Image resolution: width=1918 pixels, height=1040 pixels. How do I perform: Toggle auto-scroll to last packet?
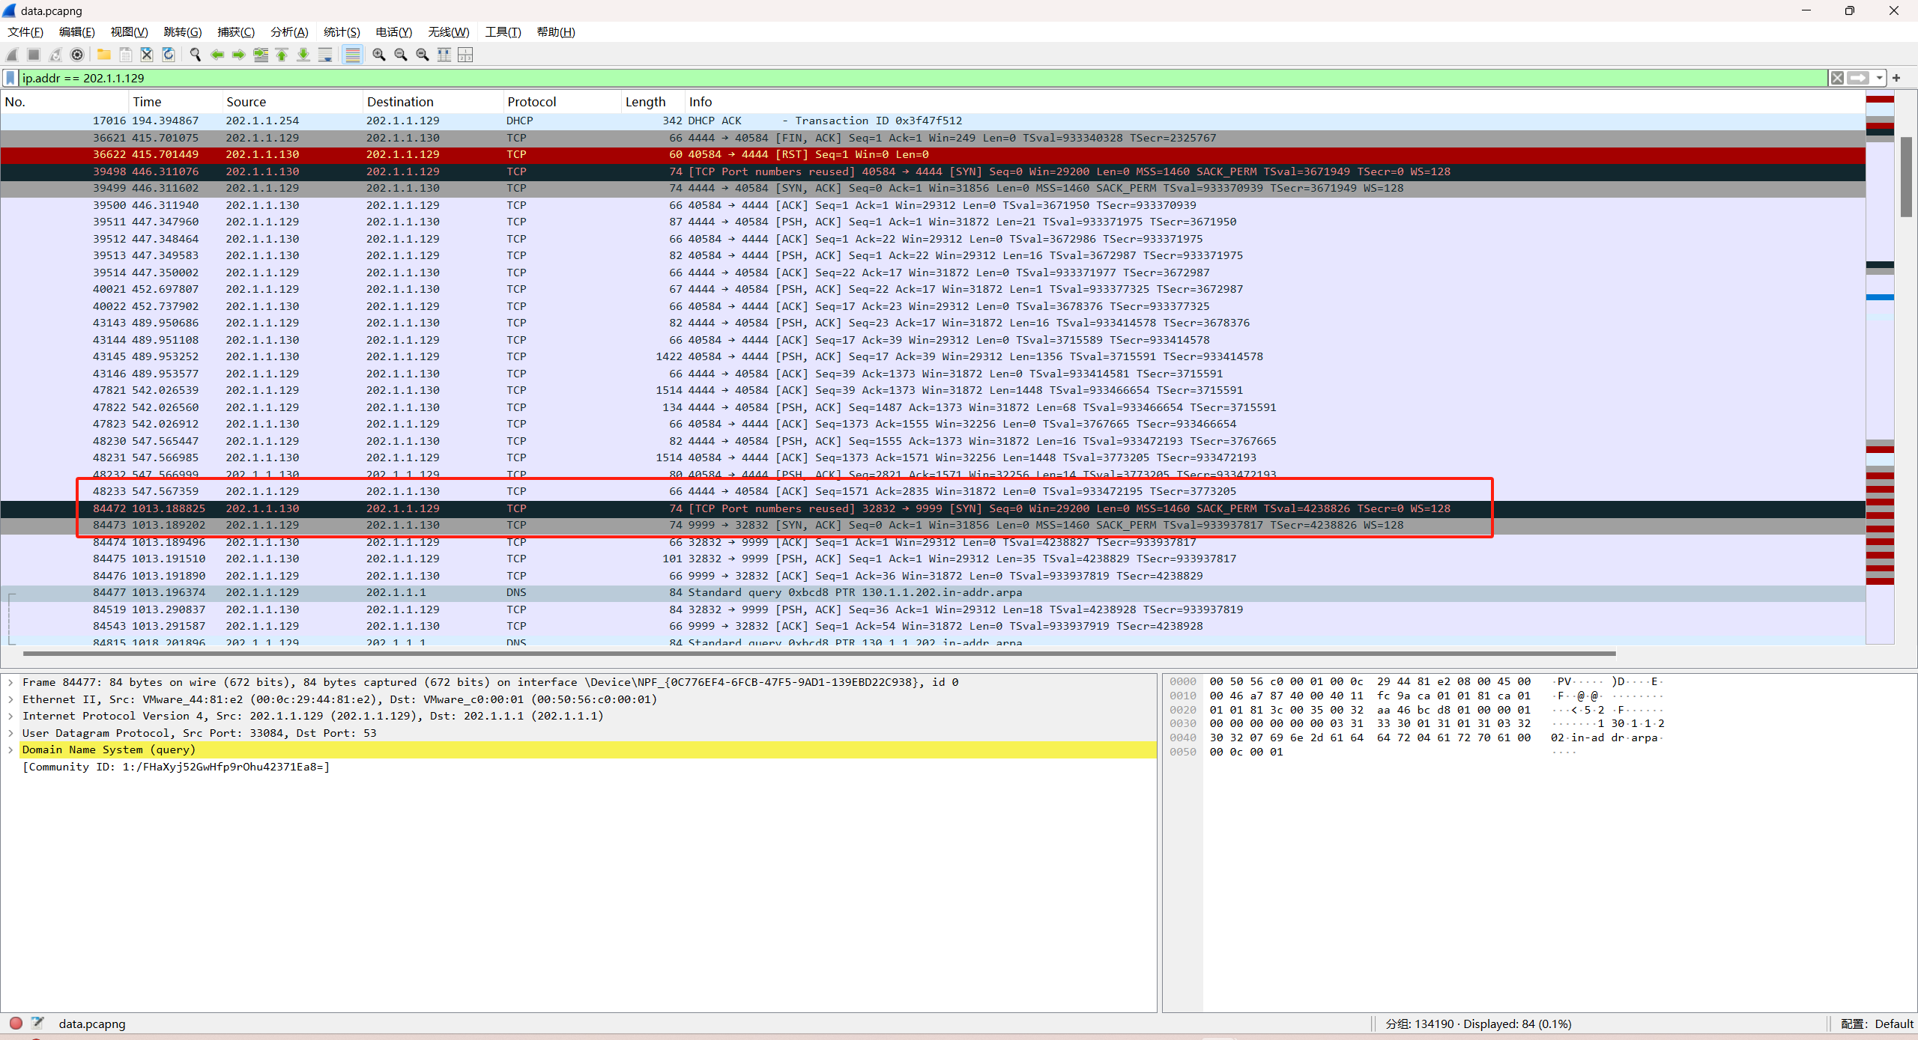tap(325, 55)
